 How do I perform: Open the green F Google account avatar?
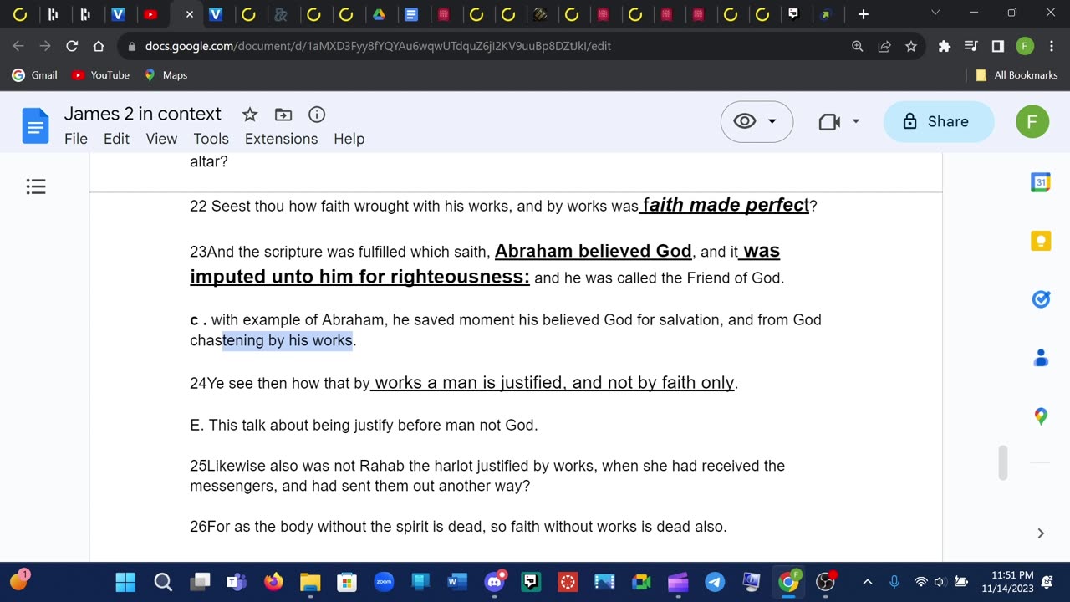coord(1032,121)
